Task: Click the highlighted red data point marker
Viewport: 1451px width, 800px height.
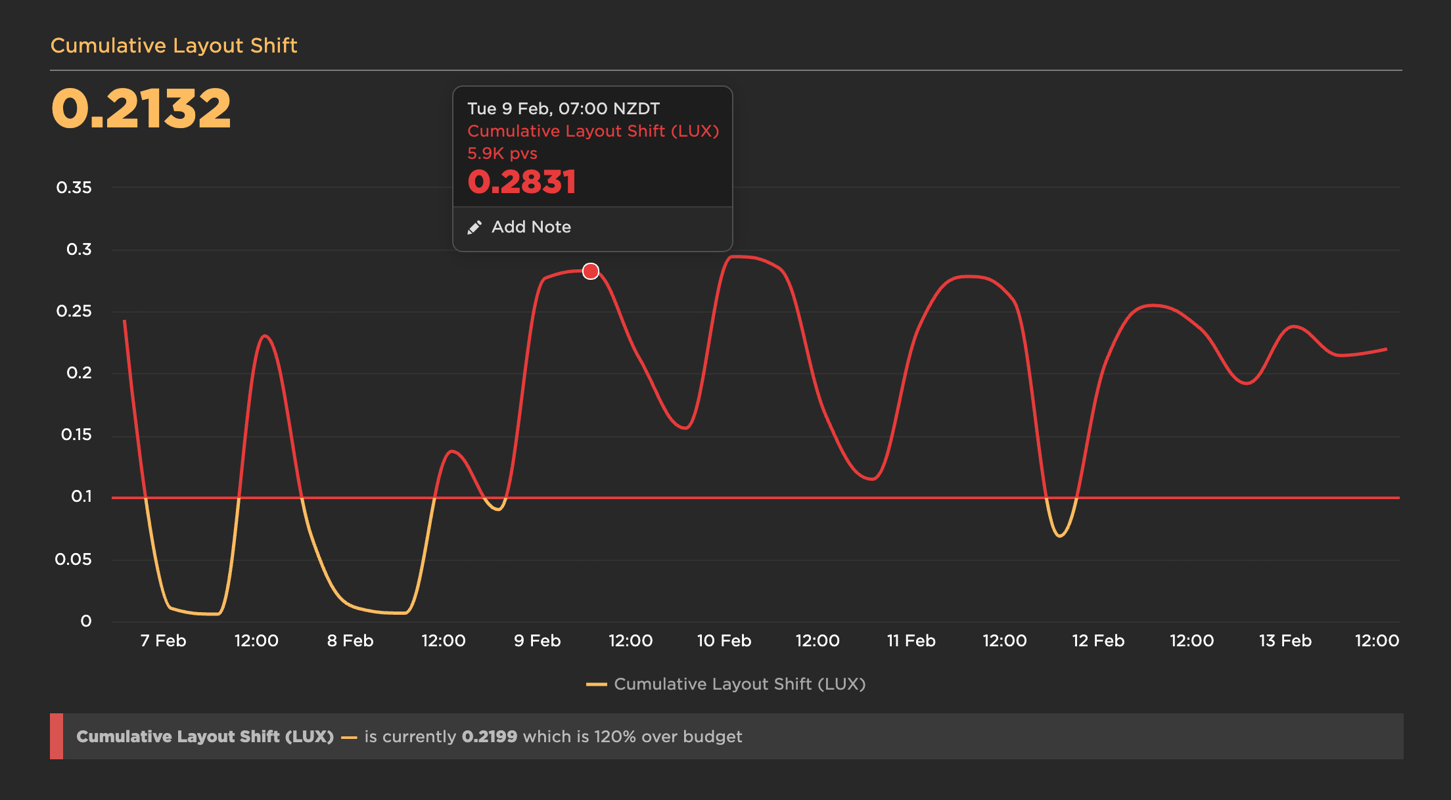Action: click(591, 271)
